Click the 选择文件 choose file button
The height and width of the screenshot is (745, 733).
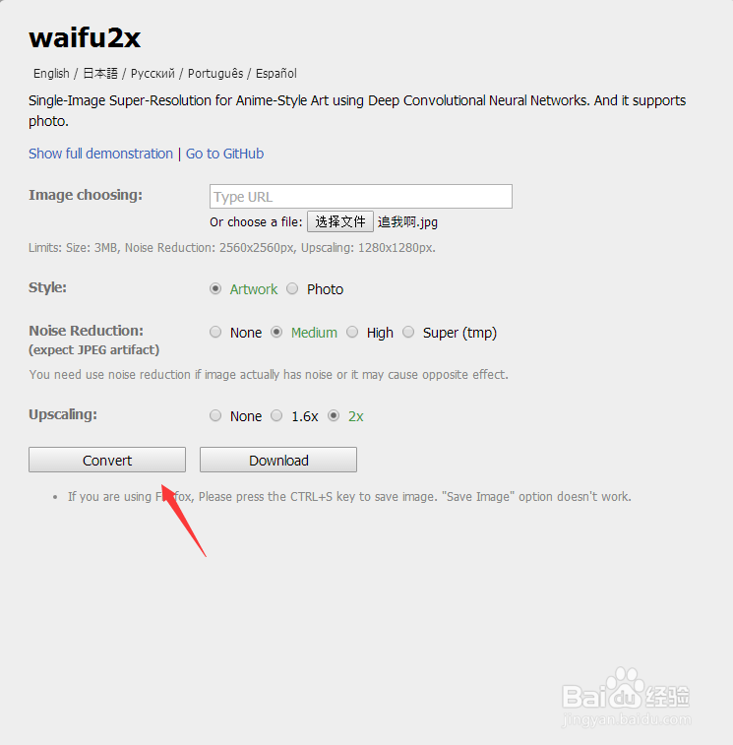pos(340,221)
